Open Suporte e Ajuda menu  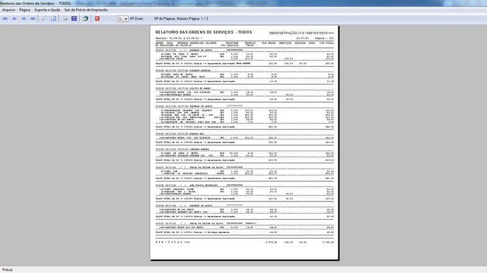point(47,10)
